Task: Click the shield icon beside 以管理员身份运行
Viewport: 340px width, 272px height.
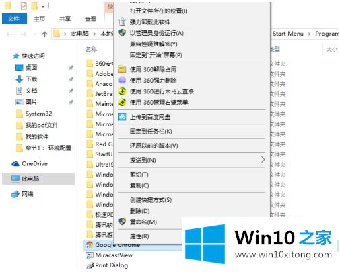Action: [x=123, y=33]
